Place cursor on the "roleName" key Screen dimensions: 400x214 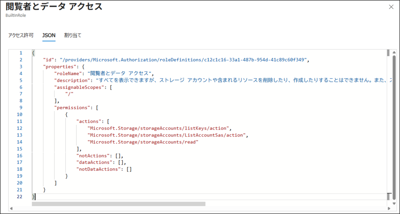(68, 73)
